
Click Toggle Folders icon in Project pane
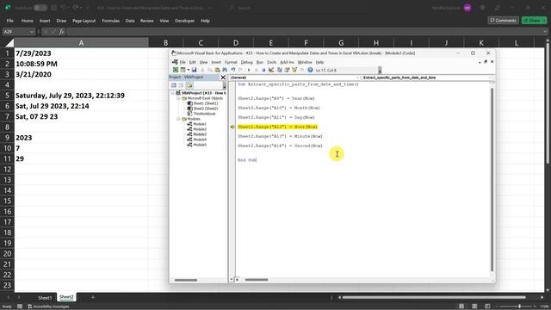[189, 85]
